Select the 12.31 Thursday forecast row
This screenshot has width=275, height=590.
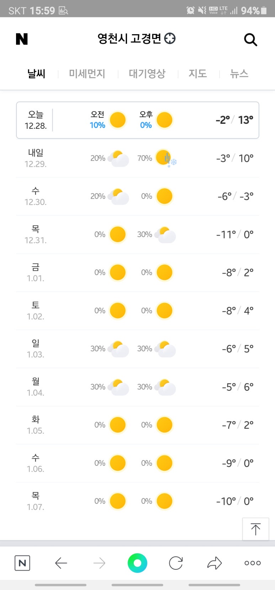click(x=138, y=235)
